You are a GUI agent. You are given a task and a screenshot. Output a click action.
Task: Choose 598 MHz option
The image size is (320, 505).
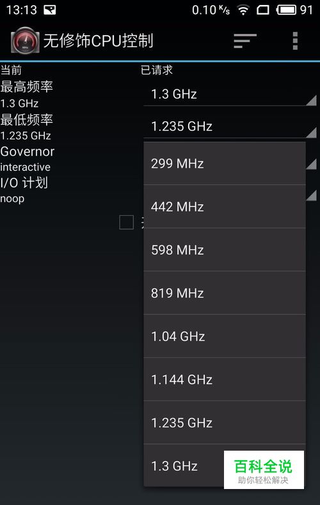coord(225,249)
